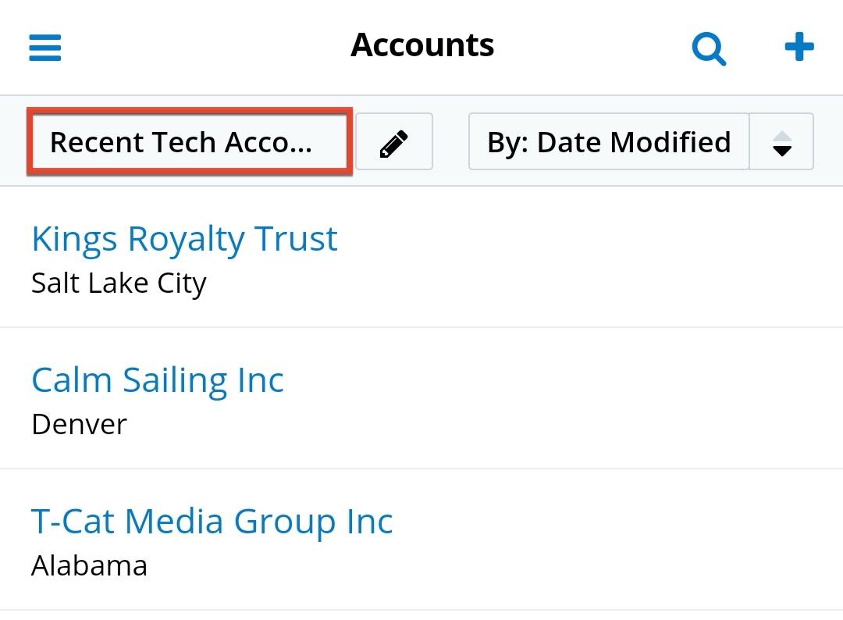Open the hamburger navigation menu

[x=45, y=47]
